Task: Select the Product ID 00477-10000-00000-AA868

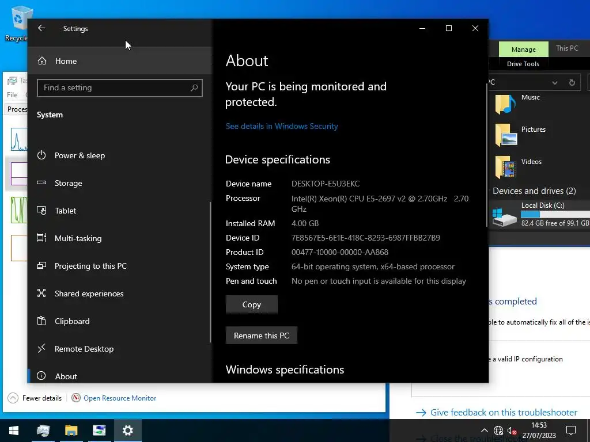Action: 340,252
